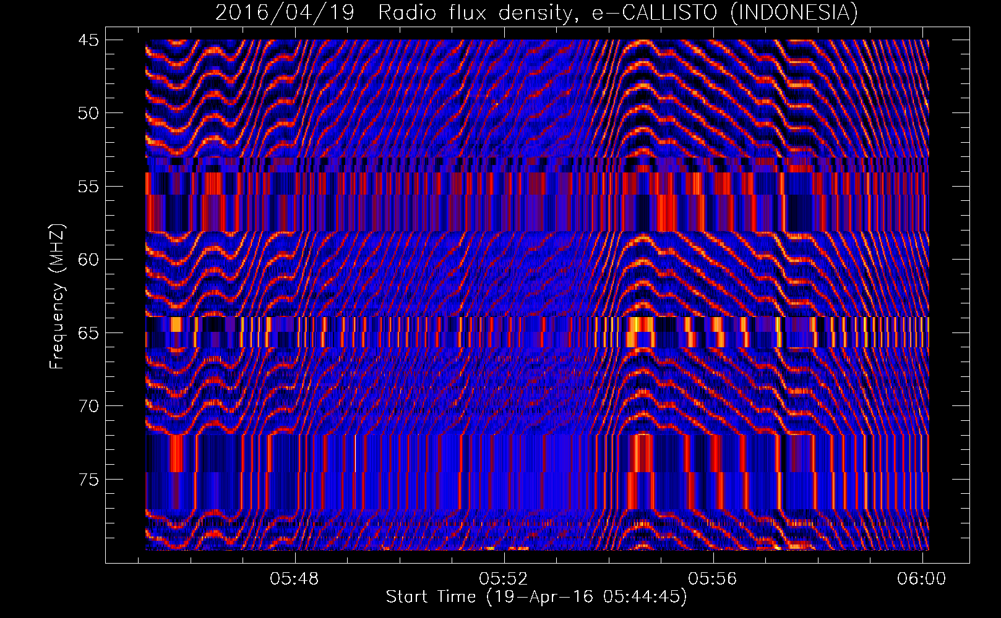The image size is (1001, 618).
Task: Click the "60" frequency tick label
Action: point(88,260)
